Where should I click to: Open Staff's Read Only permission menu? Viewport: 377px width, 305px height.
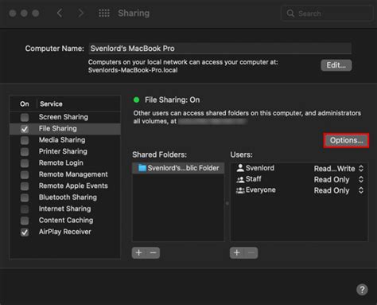coord(339,179)
